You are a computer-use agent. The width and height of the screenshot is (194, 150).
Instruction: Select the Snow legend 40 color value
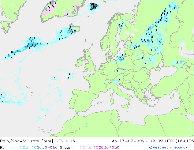click(112, 148)
